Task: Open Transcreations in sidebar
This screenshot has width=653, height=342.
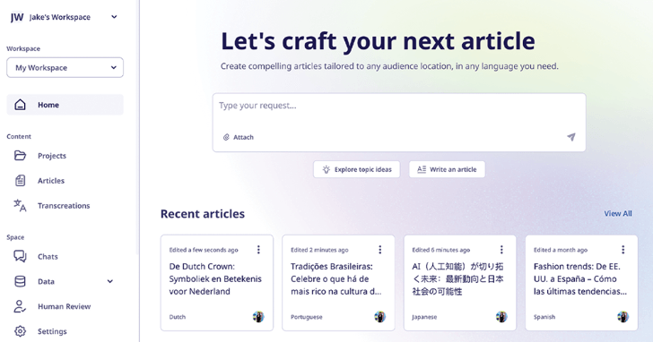Action: pyautogui.click(x=64, y=206)
